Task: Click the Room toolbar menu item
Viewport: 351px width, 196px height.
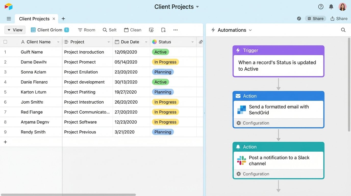Action: click(86, 30)
